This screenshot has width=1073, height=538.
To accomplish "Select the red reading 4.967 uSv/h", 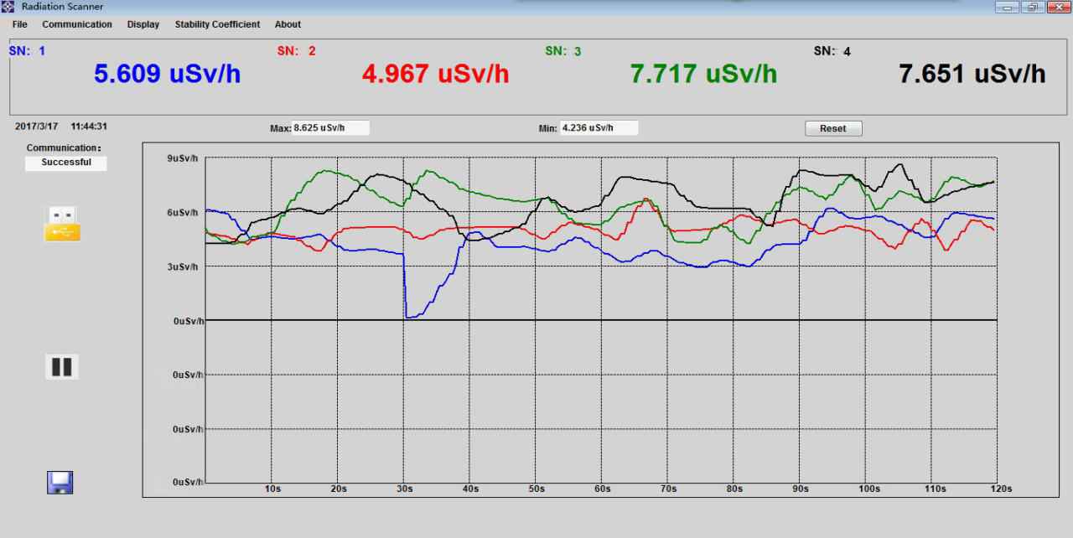I will [436, 74].
